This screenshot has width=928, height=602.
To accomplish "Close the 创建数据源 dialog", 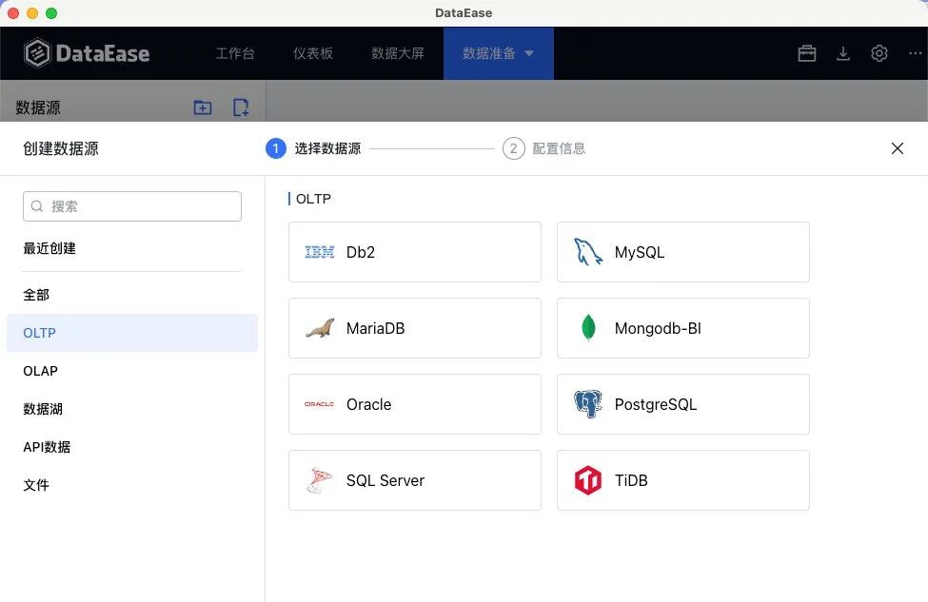I will pos(898,148).
